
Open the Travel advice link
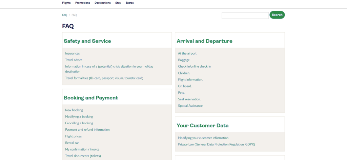pyautogui.click(x=74, y=60)
